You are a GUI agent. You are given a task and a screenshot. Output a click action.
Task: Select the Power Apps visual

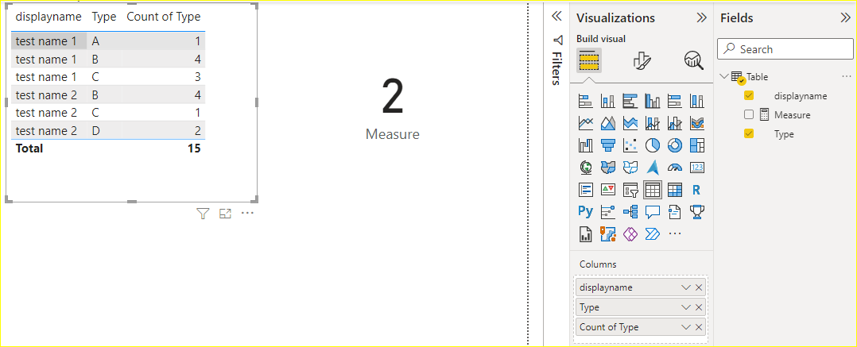(x=630, y=234)
